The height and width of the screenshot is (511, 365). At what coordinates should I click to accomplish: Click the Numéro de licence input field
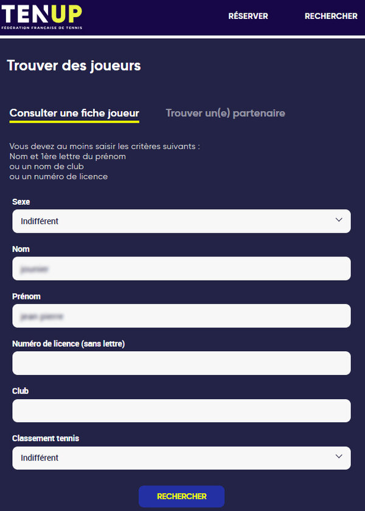181,363
